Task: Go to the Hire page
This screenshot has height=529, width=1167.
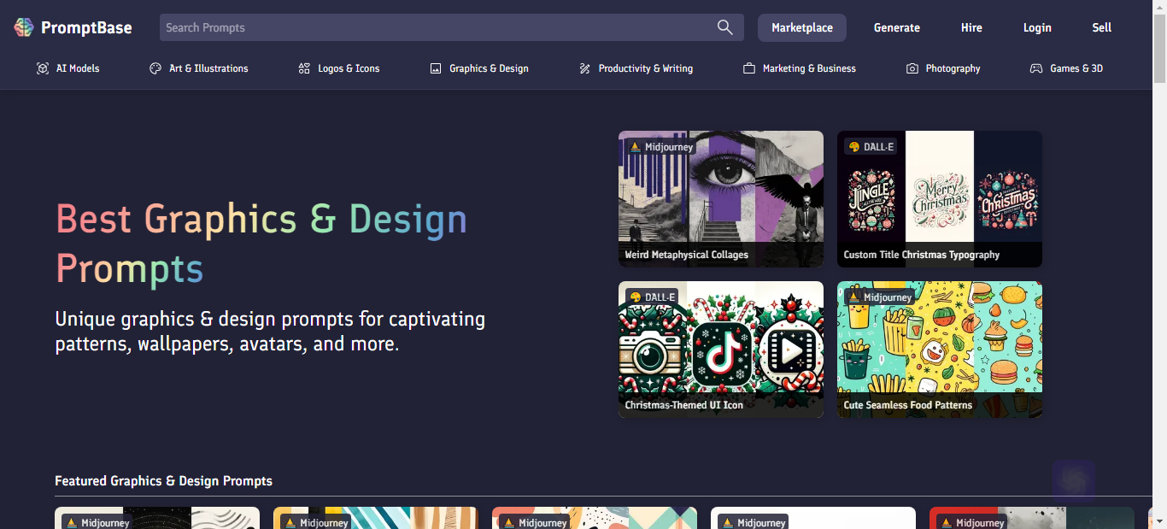Action: [x=971, y=27]
